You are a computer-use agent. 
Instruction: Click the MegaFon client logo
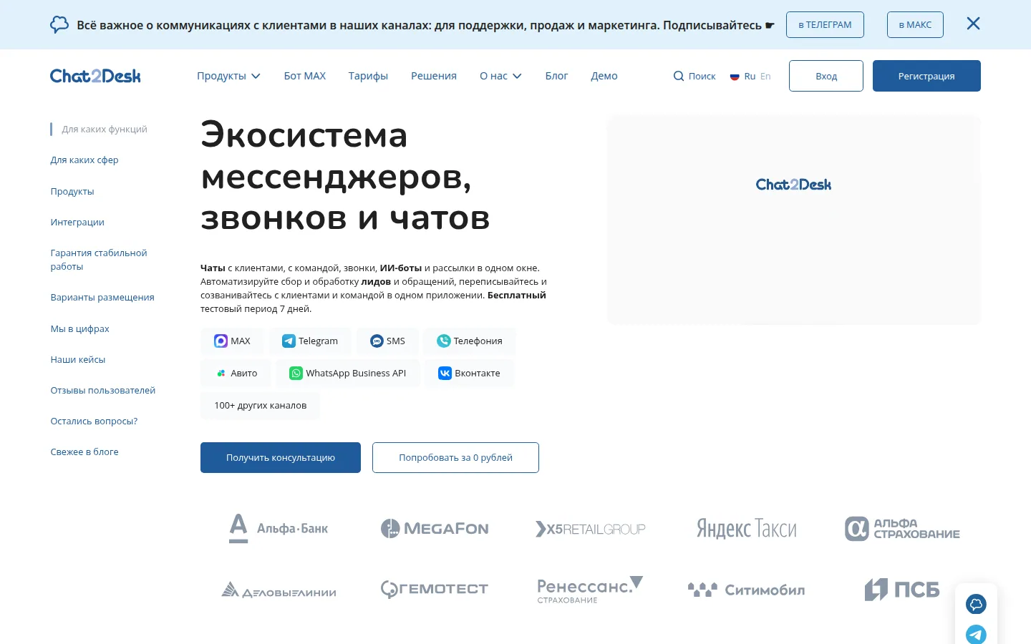[x=435, y=529]
